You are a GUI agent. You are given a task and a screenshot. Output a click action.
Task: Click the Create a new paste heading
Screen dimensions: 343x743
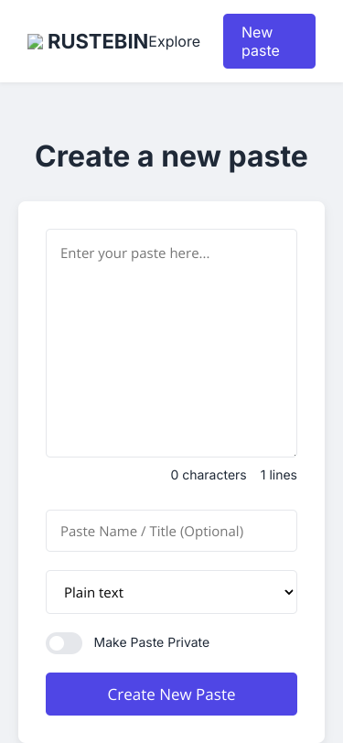pyautogui.click(x=172, y=156)
